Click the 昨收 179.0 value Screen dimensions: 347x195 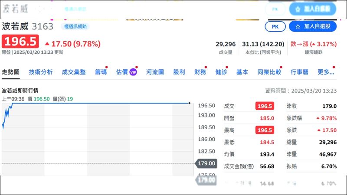[x=330, y=106]
